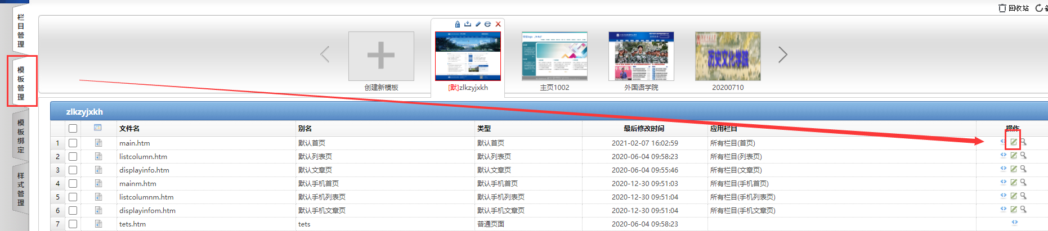The height and width of the screenshot is (231, 1048).
Task: Check the checkbox for main.htm row
Action: 73,143
